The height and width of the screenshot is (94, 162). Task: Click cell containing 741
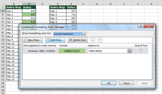click(71, 14)
